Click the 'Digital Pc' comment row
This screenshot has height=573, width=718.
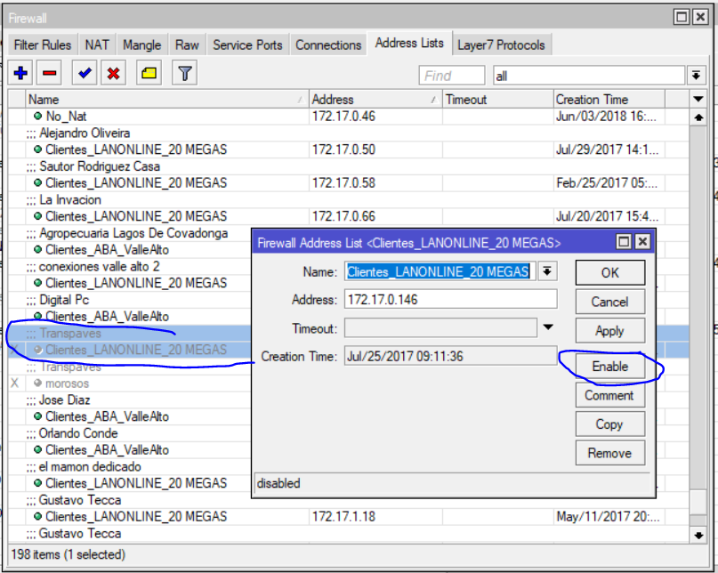[x=131, y=300]
